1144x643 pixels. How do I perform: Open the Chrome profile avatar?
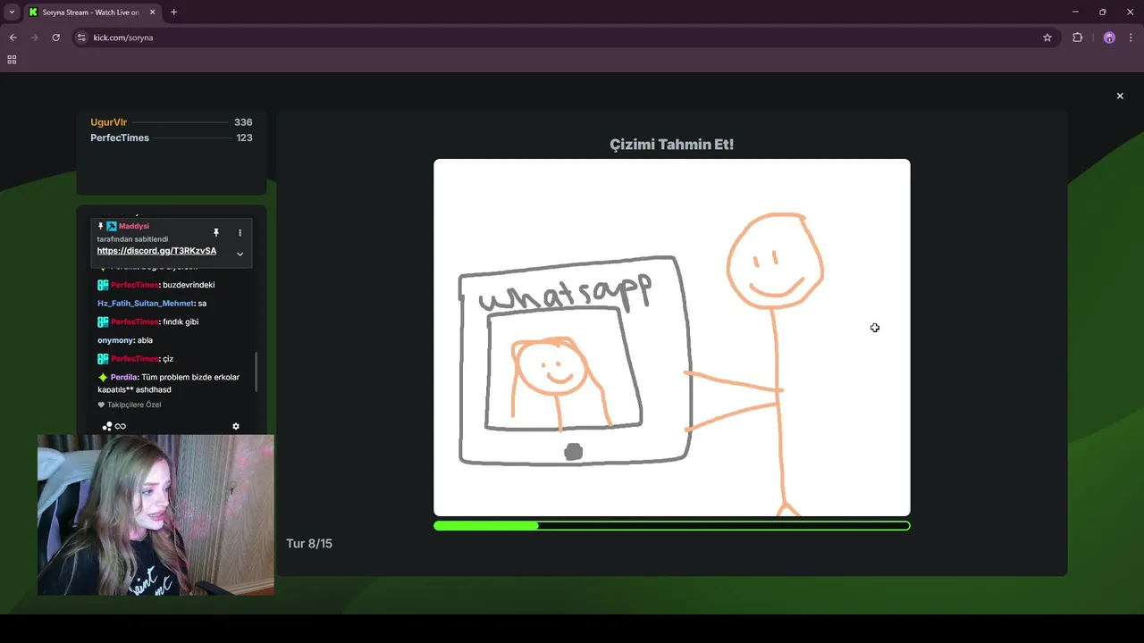pyautogui.click(x=1109, y=38)
